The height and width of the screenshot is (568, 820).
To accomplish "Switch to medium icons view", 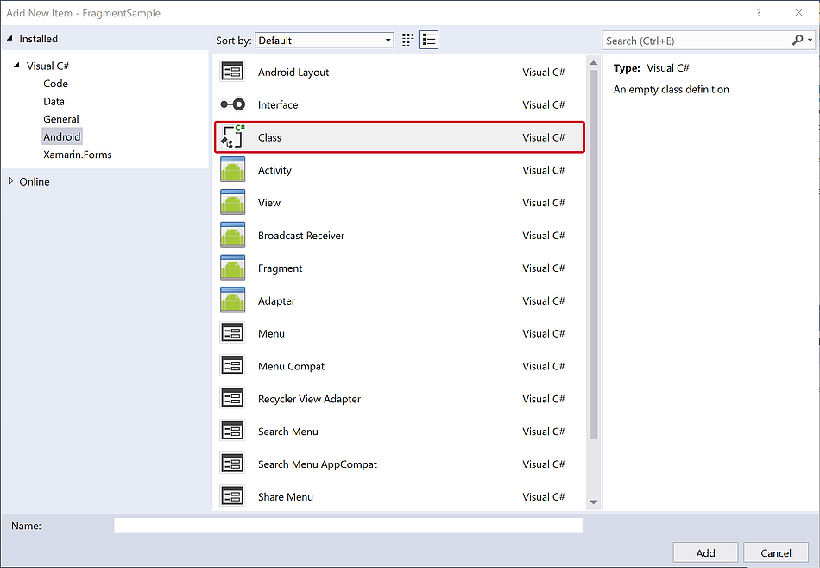I will 408,40.
